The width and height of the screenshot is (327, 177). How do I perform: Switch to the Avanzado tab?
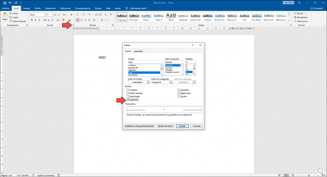(x=138, y=51)
